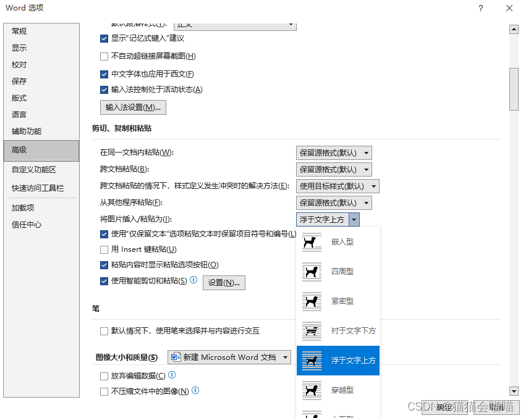Image resolution: width=523 pixels, height=418 pixels.
Task: Toggle 中文字体也应用于西文 checkbox
Action: pos(104,74)
